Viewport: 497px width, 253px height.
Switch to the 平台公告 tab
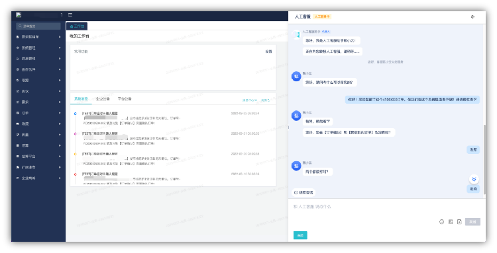[x=125, y=99]
